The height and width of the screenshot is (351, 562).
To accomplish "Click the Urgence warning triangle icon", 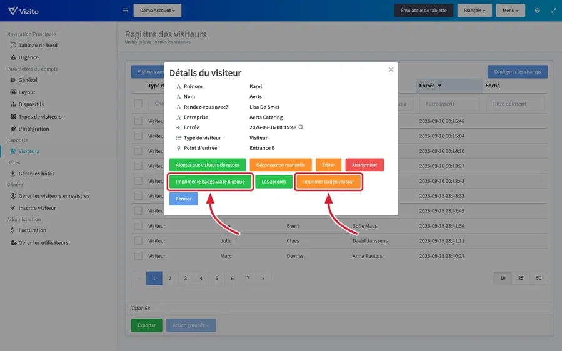I will (x=13, y=57).
